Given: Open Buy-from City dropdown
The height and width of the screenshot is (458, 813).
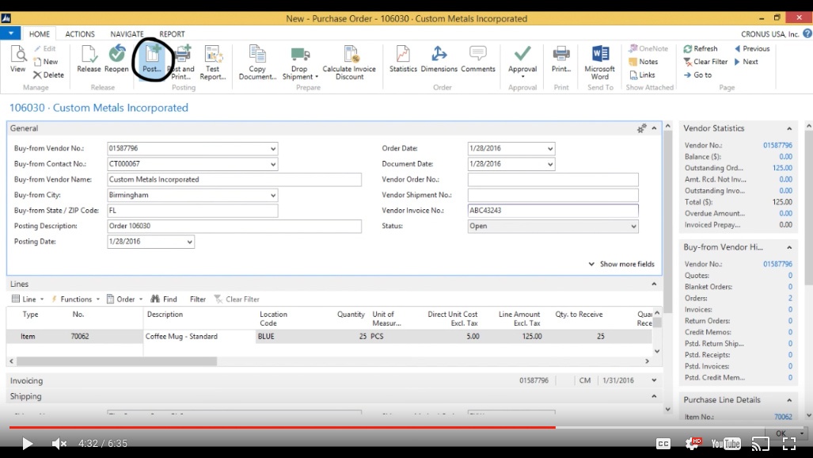Looking at the screenshot, I should 273,195.
